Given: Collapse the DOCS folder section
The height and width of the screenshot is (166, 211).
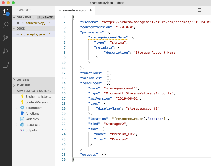Looking at the screenshot, I should tap(21, 29).
